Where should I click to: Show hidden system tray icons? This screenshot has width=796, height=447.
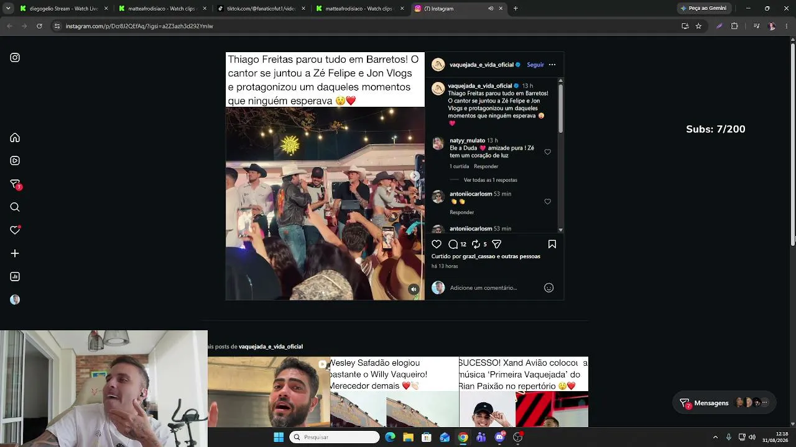click(715, 437)
